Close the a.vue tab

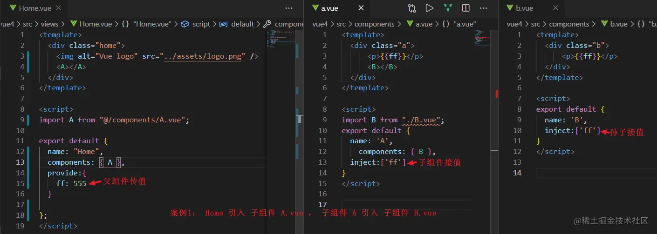[x=361, y=8]
